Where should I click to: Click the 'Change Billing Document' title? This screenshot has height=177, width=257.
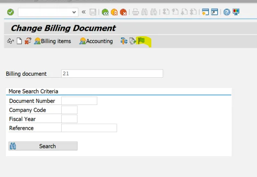click(x=63, y=28)
